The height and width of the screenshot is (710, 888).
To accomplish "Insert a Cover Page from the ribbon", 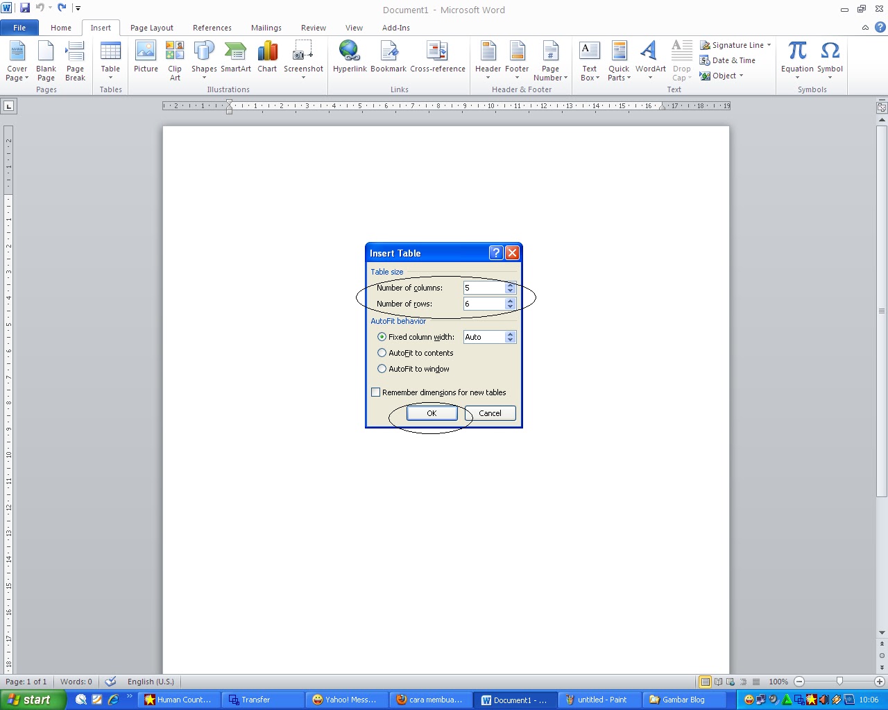I will pos(17,61).
